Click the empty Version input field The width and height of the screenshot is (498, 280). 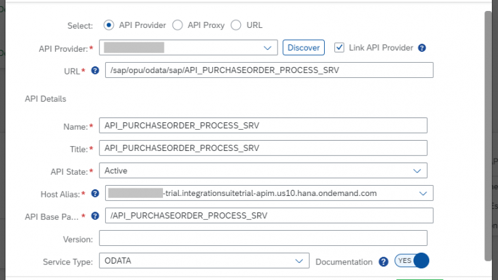(263, 238)
